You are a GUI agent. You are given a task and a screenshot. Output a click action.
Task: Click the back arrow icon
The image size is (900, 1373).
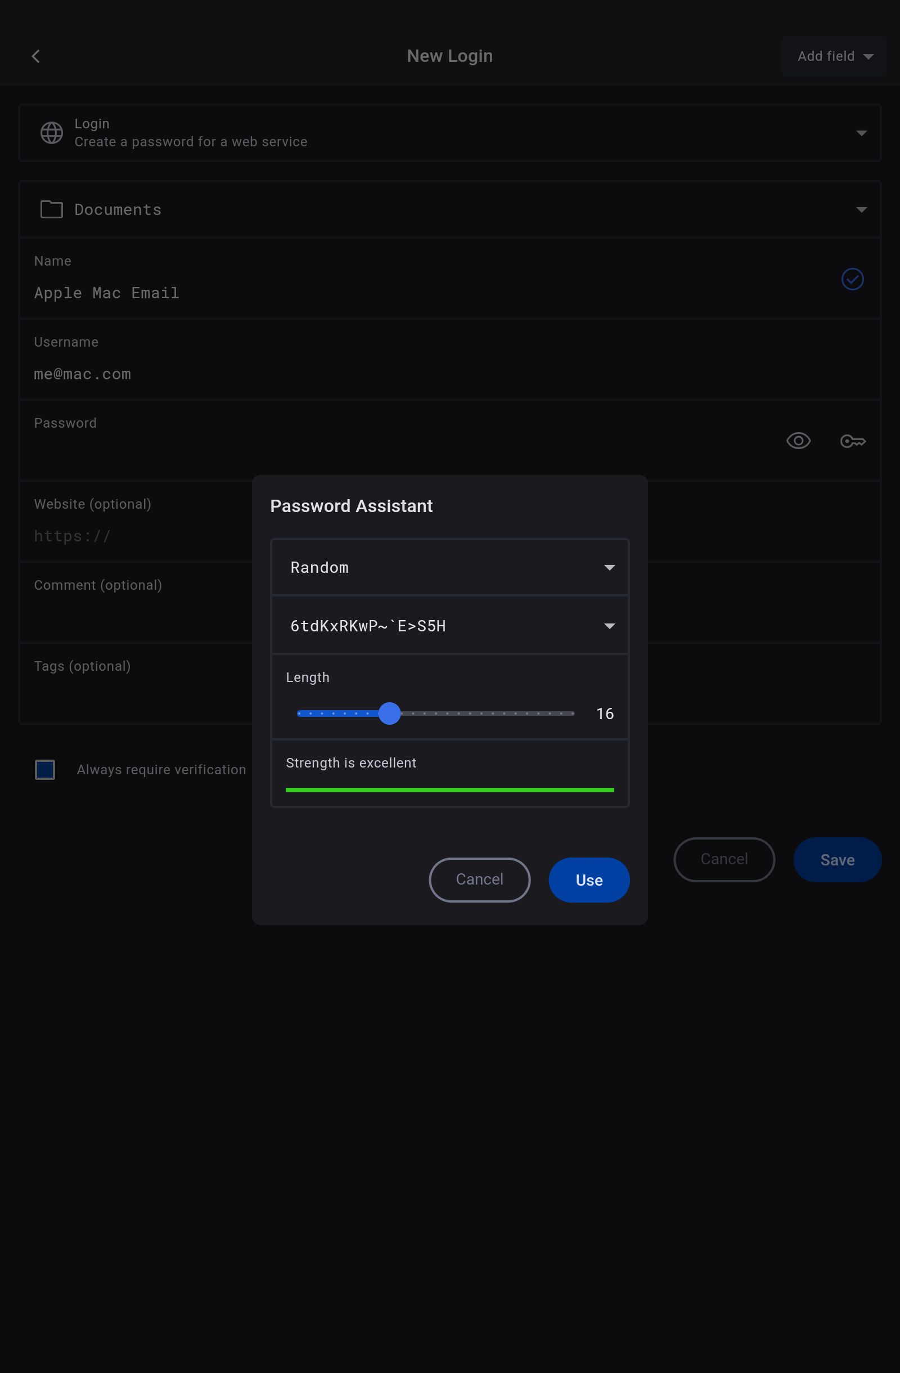coord(36,56)
